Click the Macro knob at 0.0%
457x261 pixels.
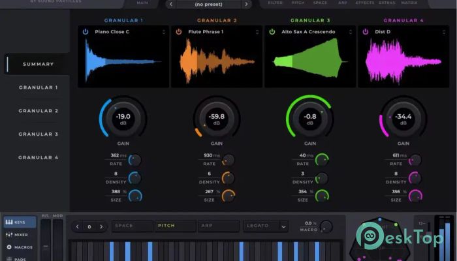pos(326,226)
